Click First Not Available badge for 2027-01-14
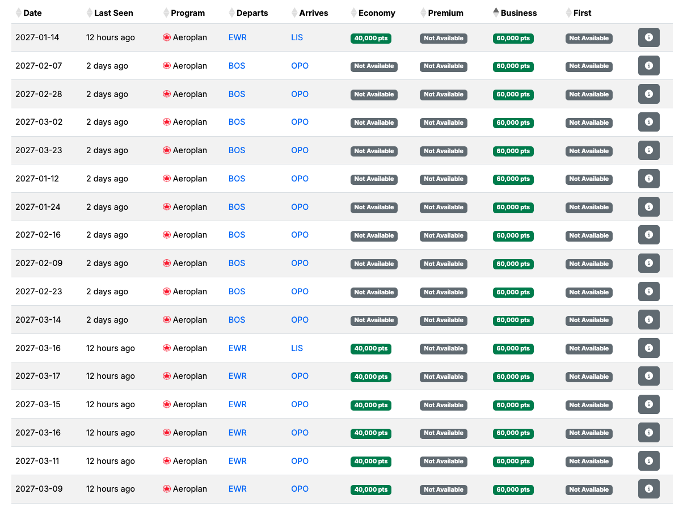 click(x=589, y=39)
